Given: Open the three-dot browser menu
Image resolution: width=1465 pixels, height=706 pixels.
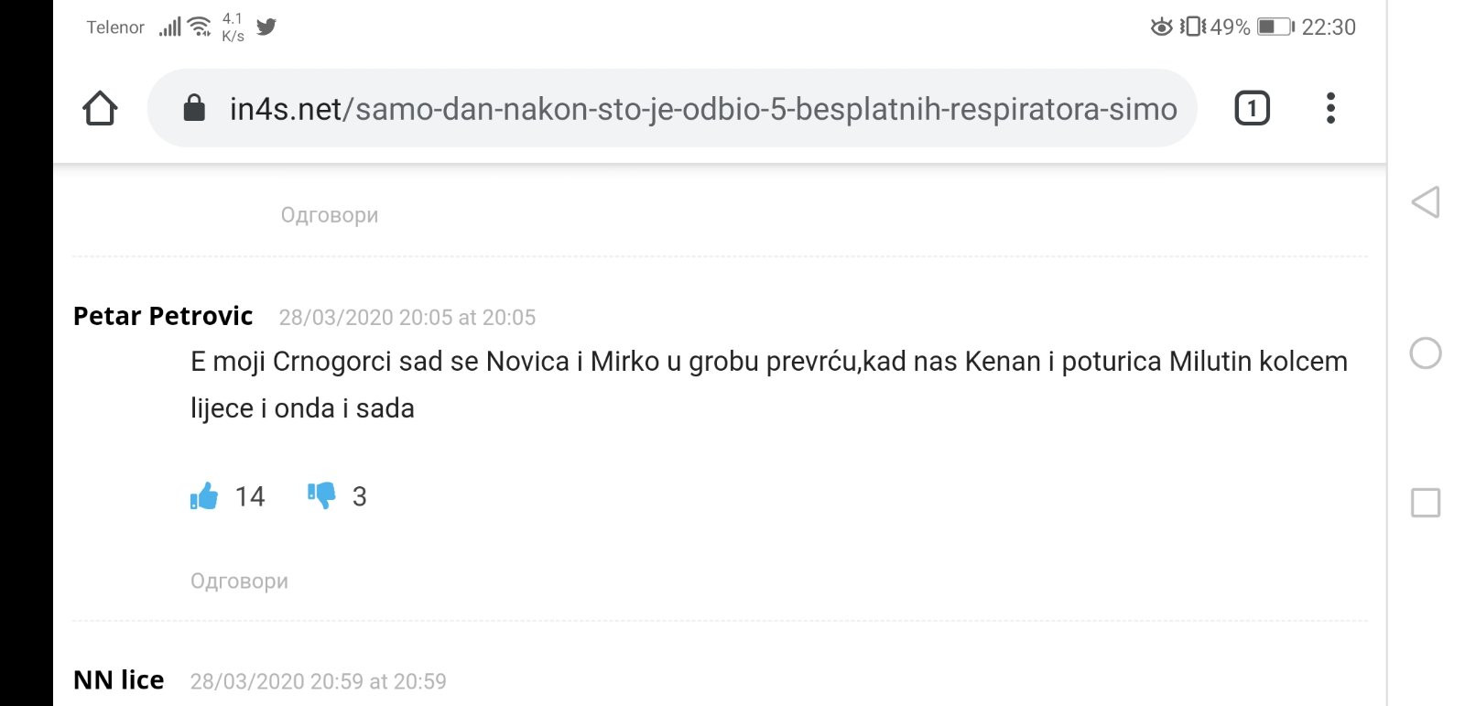Looking at the screenshot, I should [1330, 108].
